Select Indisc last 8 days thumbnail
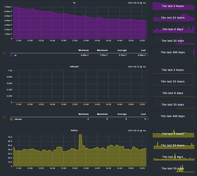 tap(173, 157)
